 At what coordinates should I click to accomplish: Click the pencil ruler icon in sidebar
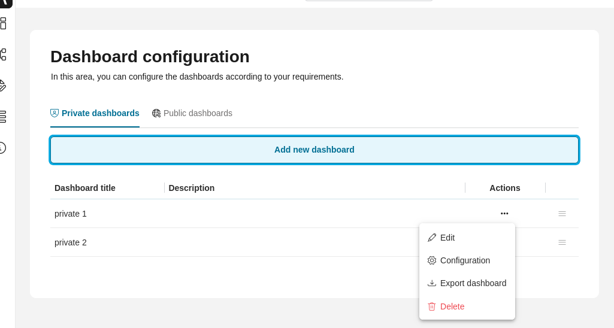pos(3,86)
